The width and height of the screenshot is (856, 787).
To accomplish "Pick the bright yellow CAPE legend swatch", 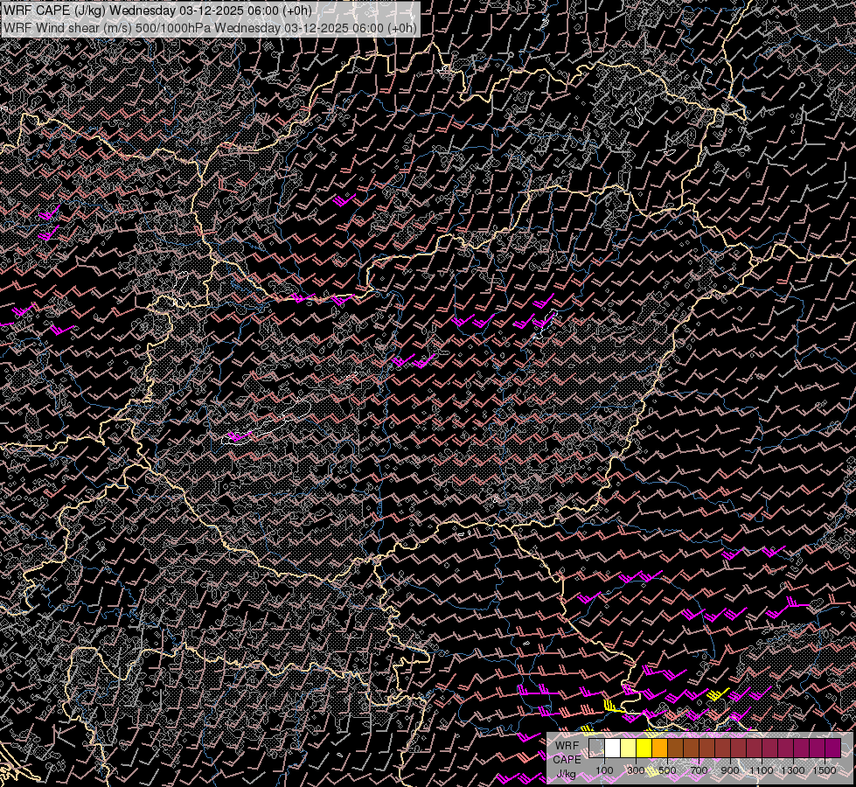I will click(644, 748).
